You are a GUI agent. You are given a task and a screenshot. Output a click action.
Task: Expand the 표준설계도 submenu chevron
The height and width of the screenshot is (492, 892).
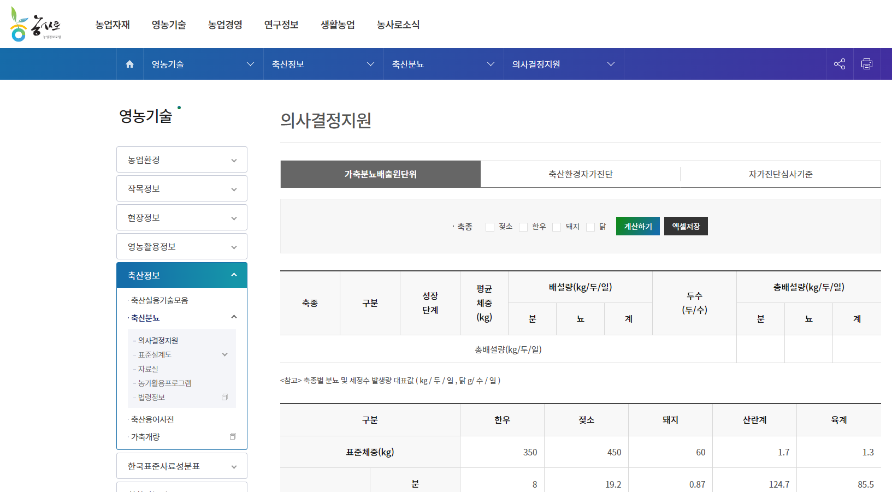tap(225, 354)
